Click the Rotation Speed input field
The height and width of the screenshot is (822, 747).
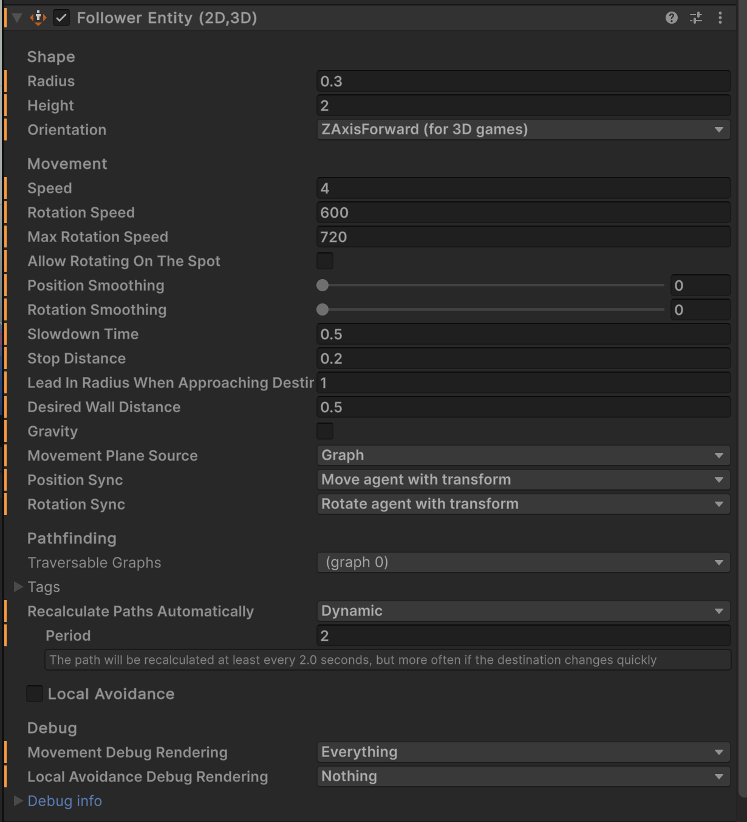[524, 212]
